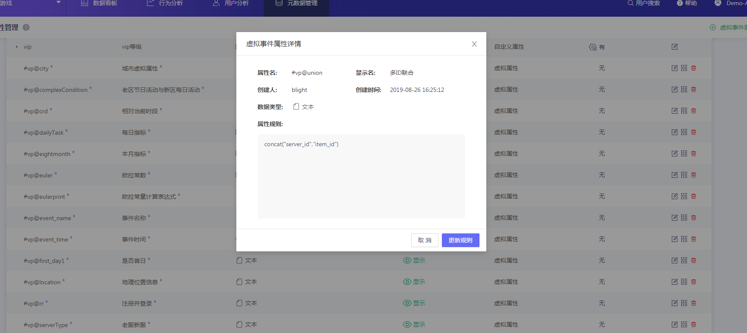Open the details list icon for #vp@dailyTask

click(684, 132)
